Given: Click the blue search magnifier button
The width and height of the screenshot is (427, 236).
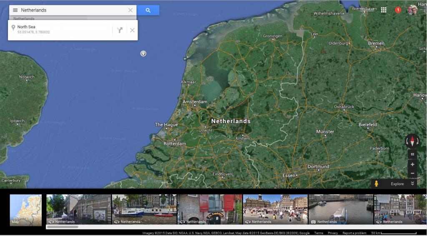Looking at the screenshot, I should (148, 10).
